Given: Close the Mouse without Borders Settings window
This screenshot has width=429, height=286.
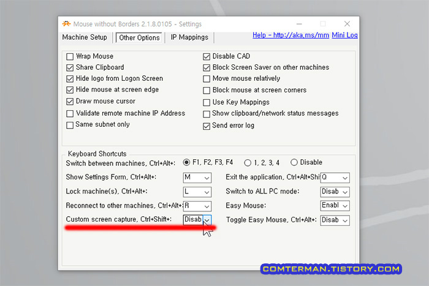Looking at the screenshot, I should (347, 24).
